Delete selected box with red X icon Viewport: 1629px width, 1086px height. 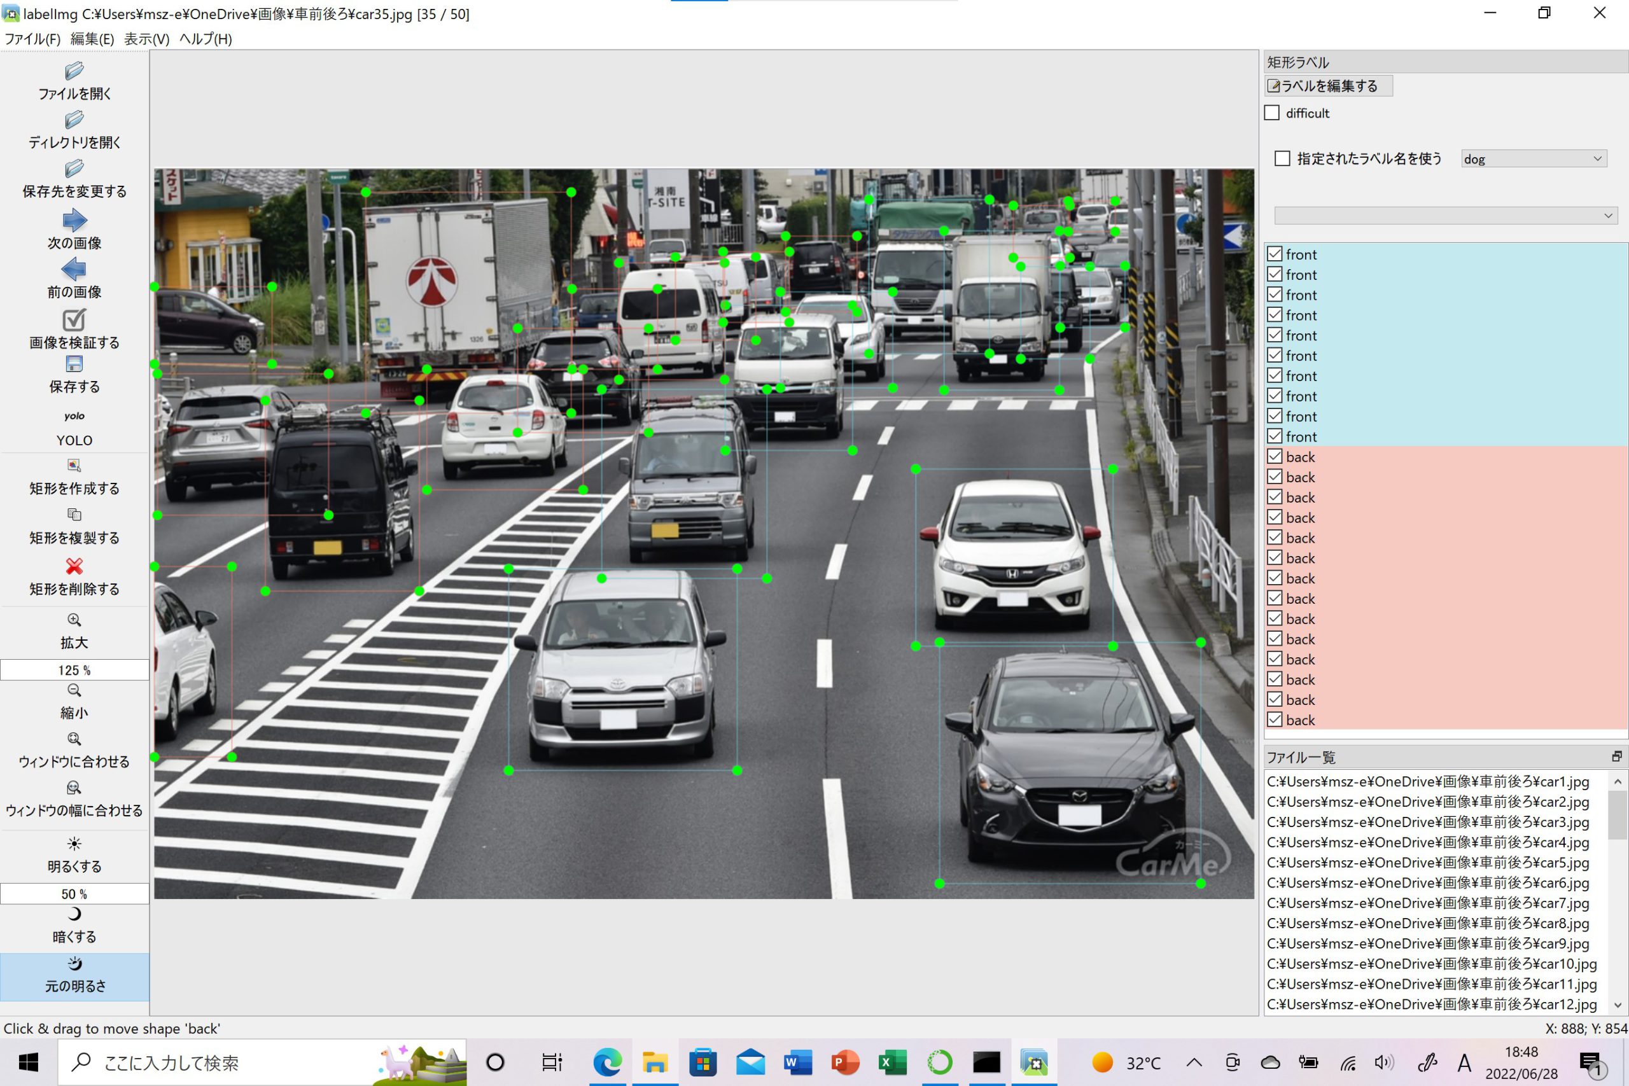click(74, 567)
